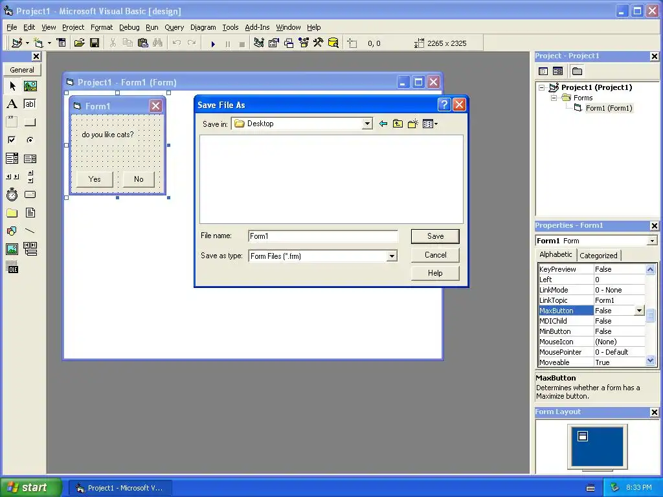The width and height of the screenshot is (663, 497).
Task: Open the Add-Ins menu
Action: pos(257,27)
